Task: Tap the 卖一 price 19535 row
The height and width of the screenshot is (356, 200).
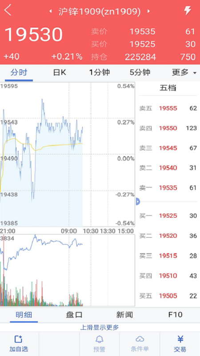Action: coord(168,188)
